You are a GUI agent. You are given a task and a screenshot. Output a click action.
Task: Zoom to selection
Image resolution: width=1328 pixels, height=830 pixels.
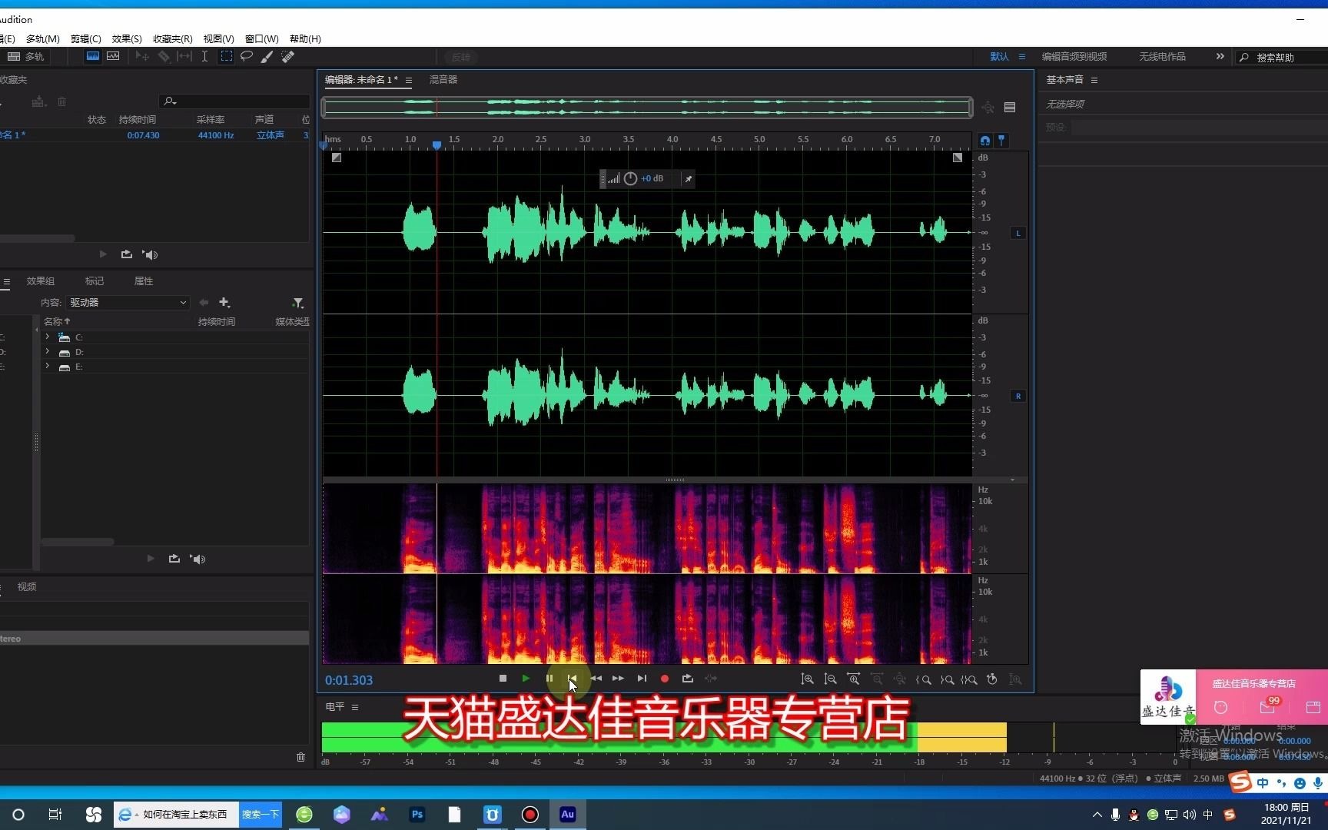point(969,679)
